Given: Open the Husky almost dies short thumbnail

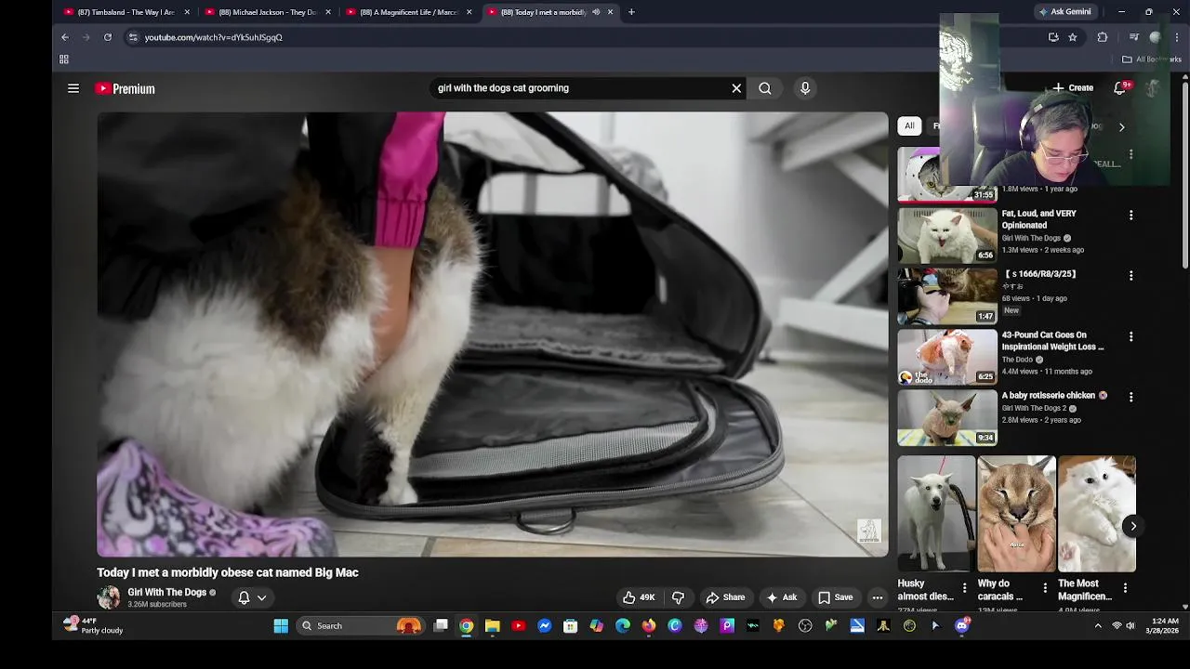Looking at the screenshot, I should (x=936, y=514).
